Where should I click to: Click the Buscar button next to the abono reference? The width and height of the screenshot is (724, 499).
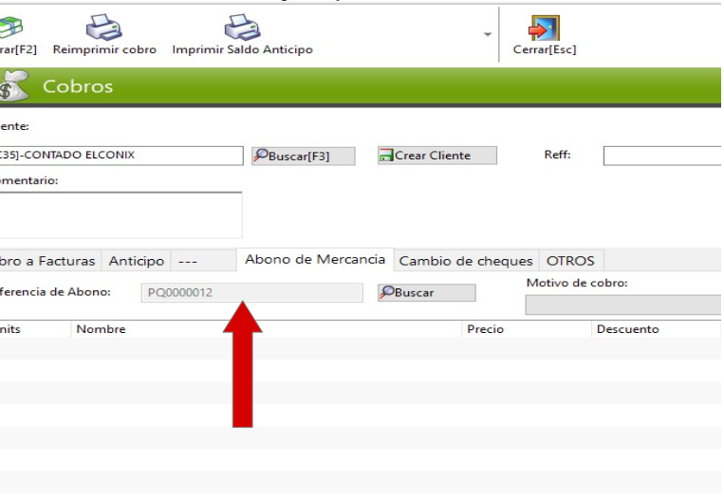[x=426, y=292]
